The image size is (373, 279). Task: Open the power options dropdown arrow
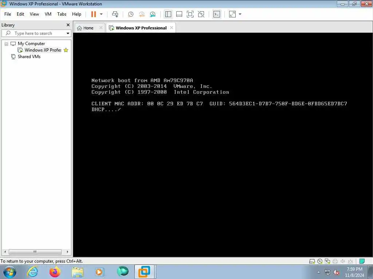(x=101, y=14)
